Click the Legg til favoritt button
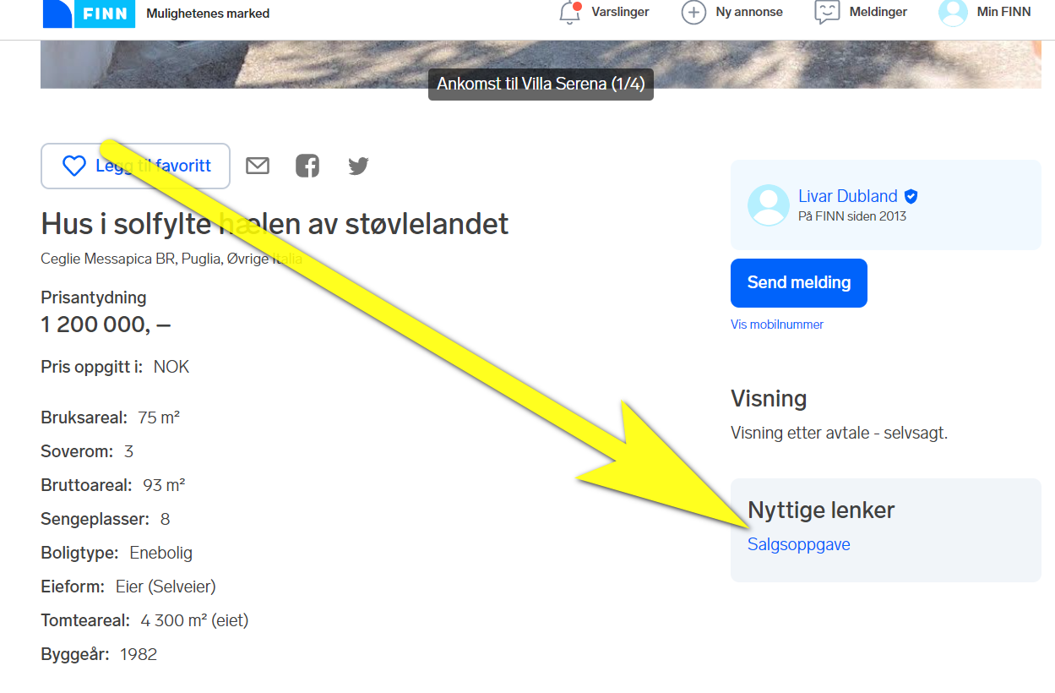 [x=135, y=166]
